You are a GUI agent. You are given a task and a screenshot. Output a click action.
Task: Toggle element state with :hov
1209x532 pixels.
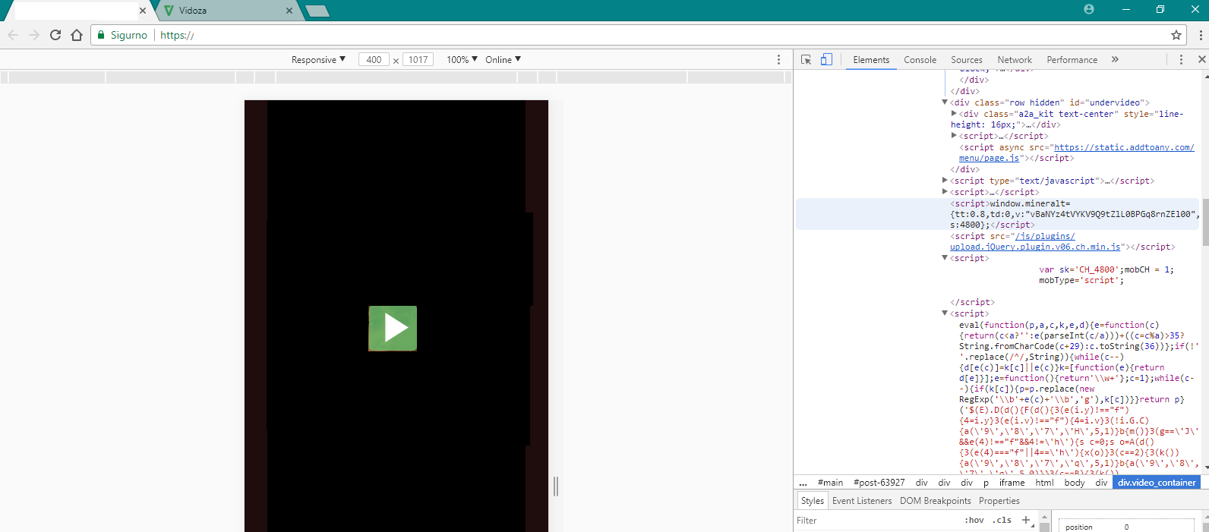[x=974, y=520]
